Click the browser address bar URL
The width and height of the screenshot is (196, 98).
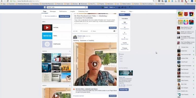coord(26,1)
